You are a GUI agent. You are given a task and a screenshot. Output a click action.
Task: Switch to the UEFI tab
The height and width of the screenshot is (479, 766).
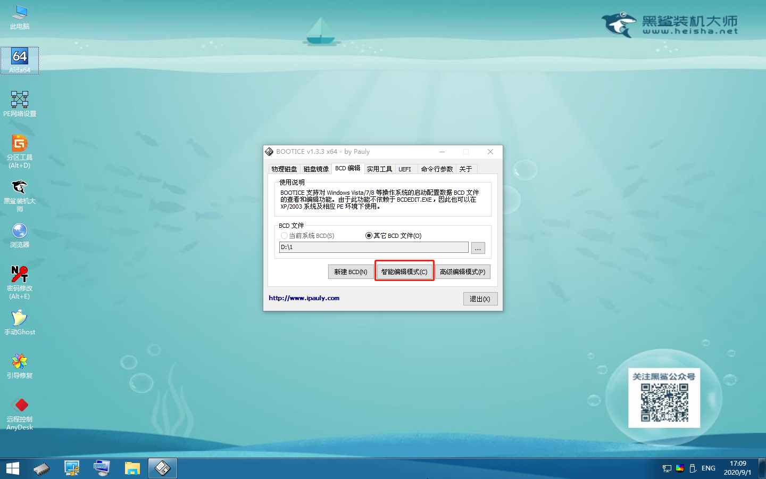[405, 169]
